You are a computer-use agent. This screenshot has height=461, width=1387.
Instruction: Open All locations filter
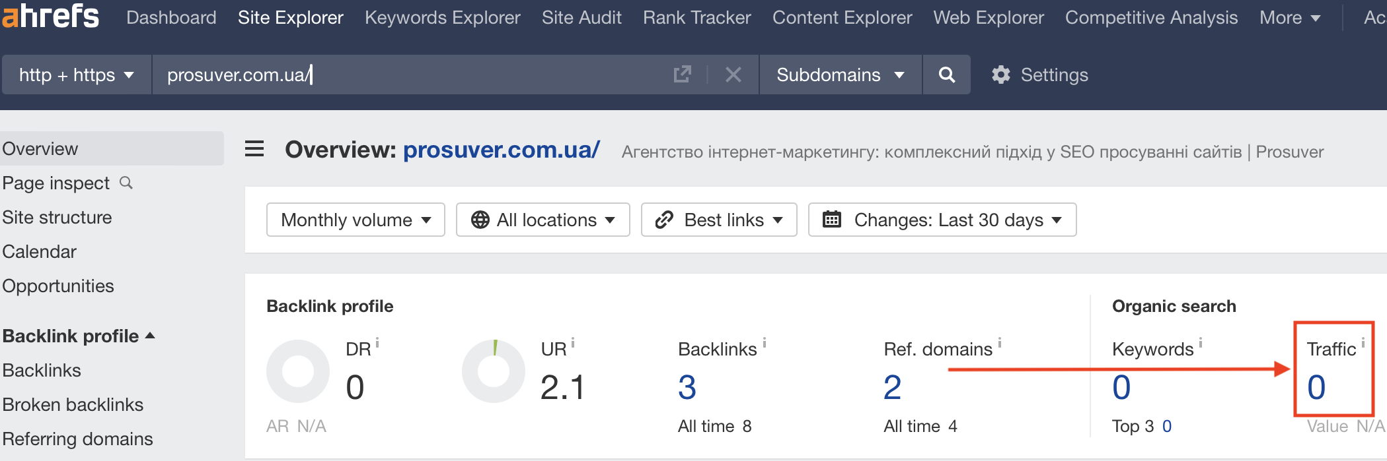tap(543, 220)
